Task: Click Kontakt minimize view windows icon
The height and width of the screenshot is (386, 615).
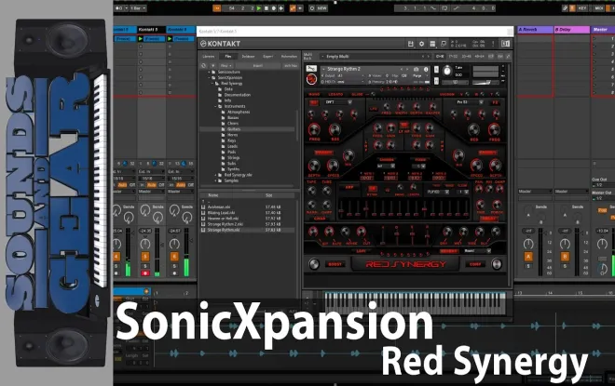Action: (444, 44)
